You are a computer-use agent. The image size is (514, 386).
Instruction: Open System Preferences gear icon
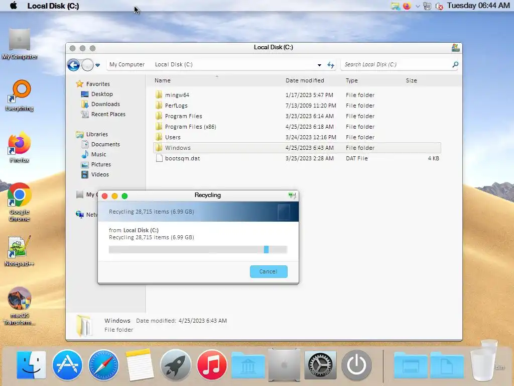[x=320, y=365]
